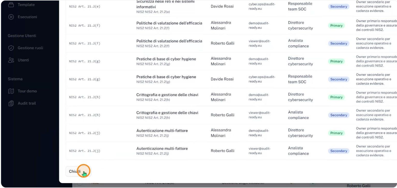Click Secondary badge for Roberto Galli Autenticazione row
397x188 pixels.
pos(339,151)
